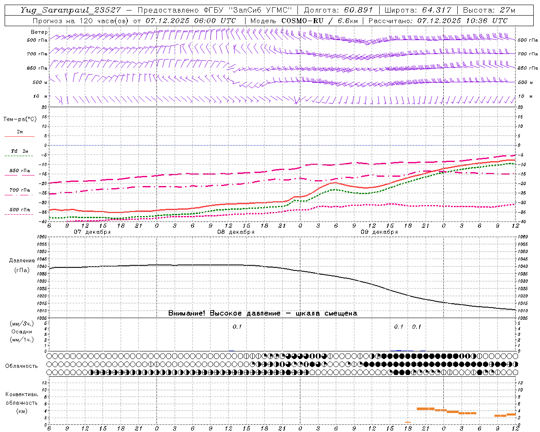Click the 10 м wind level label on left

(x=40, y=97)
